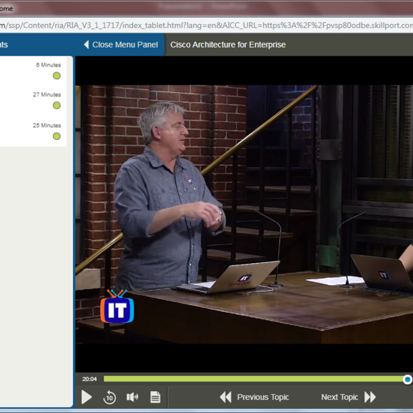Play the video
This screenshot has height=413, width=413.
click(86, 397)
